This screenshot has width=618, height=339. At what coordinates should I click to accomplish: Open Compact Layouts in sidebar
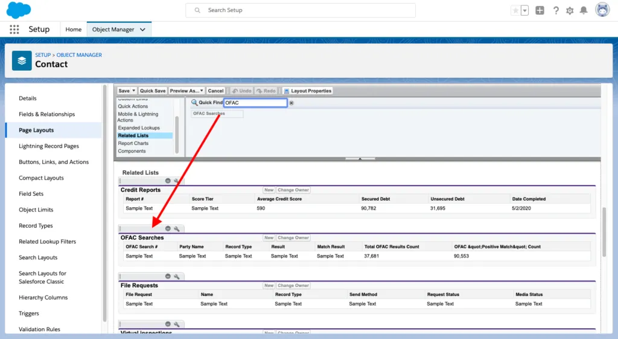(x=42, y=178)
